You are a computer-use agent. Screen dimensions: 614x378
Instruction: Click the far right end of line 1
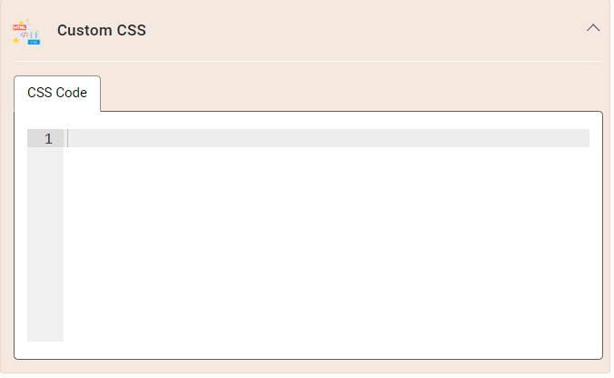(x=586, y=138)
